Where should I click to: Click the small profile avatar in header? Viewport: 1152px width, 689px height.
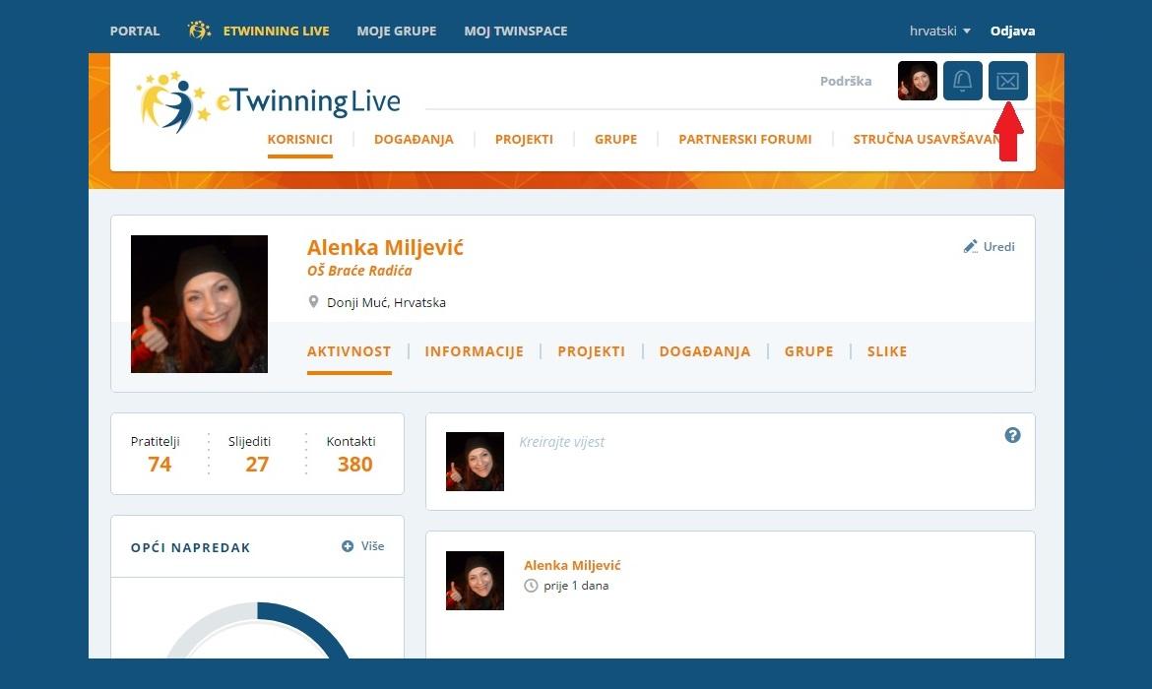917,81
